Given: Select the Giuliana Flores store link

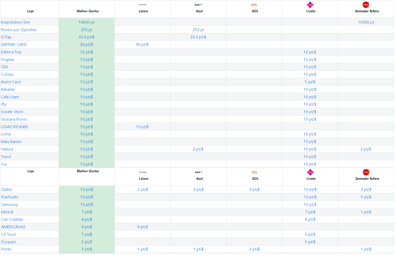Looking at the screenshot, I should [x=14, y=119].
